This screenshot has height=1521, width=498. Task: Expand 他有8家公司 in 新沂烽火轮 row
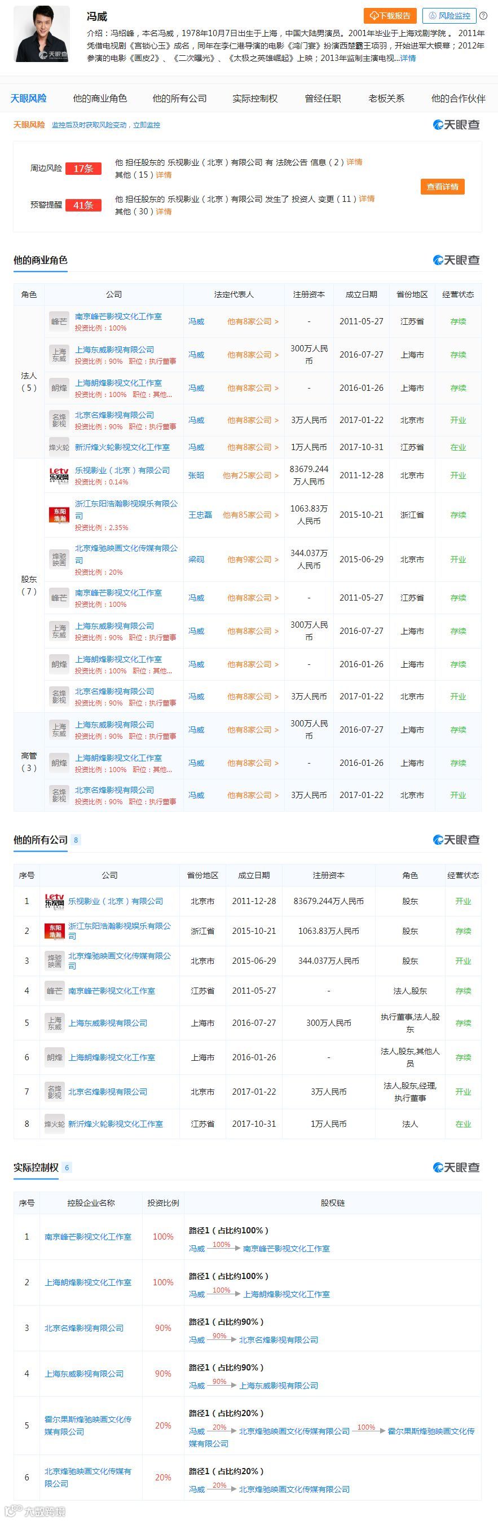point(253,448)
